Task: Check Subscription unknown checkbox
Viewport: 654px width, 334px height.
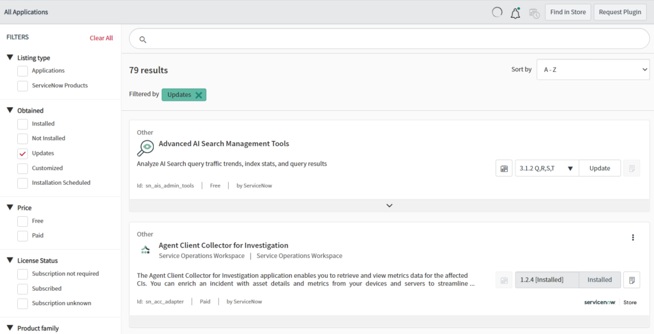Action: pos(22,303)
